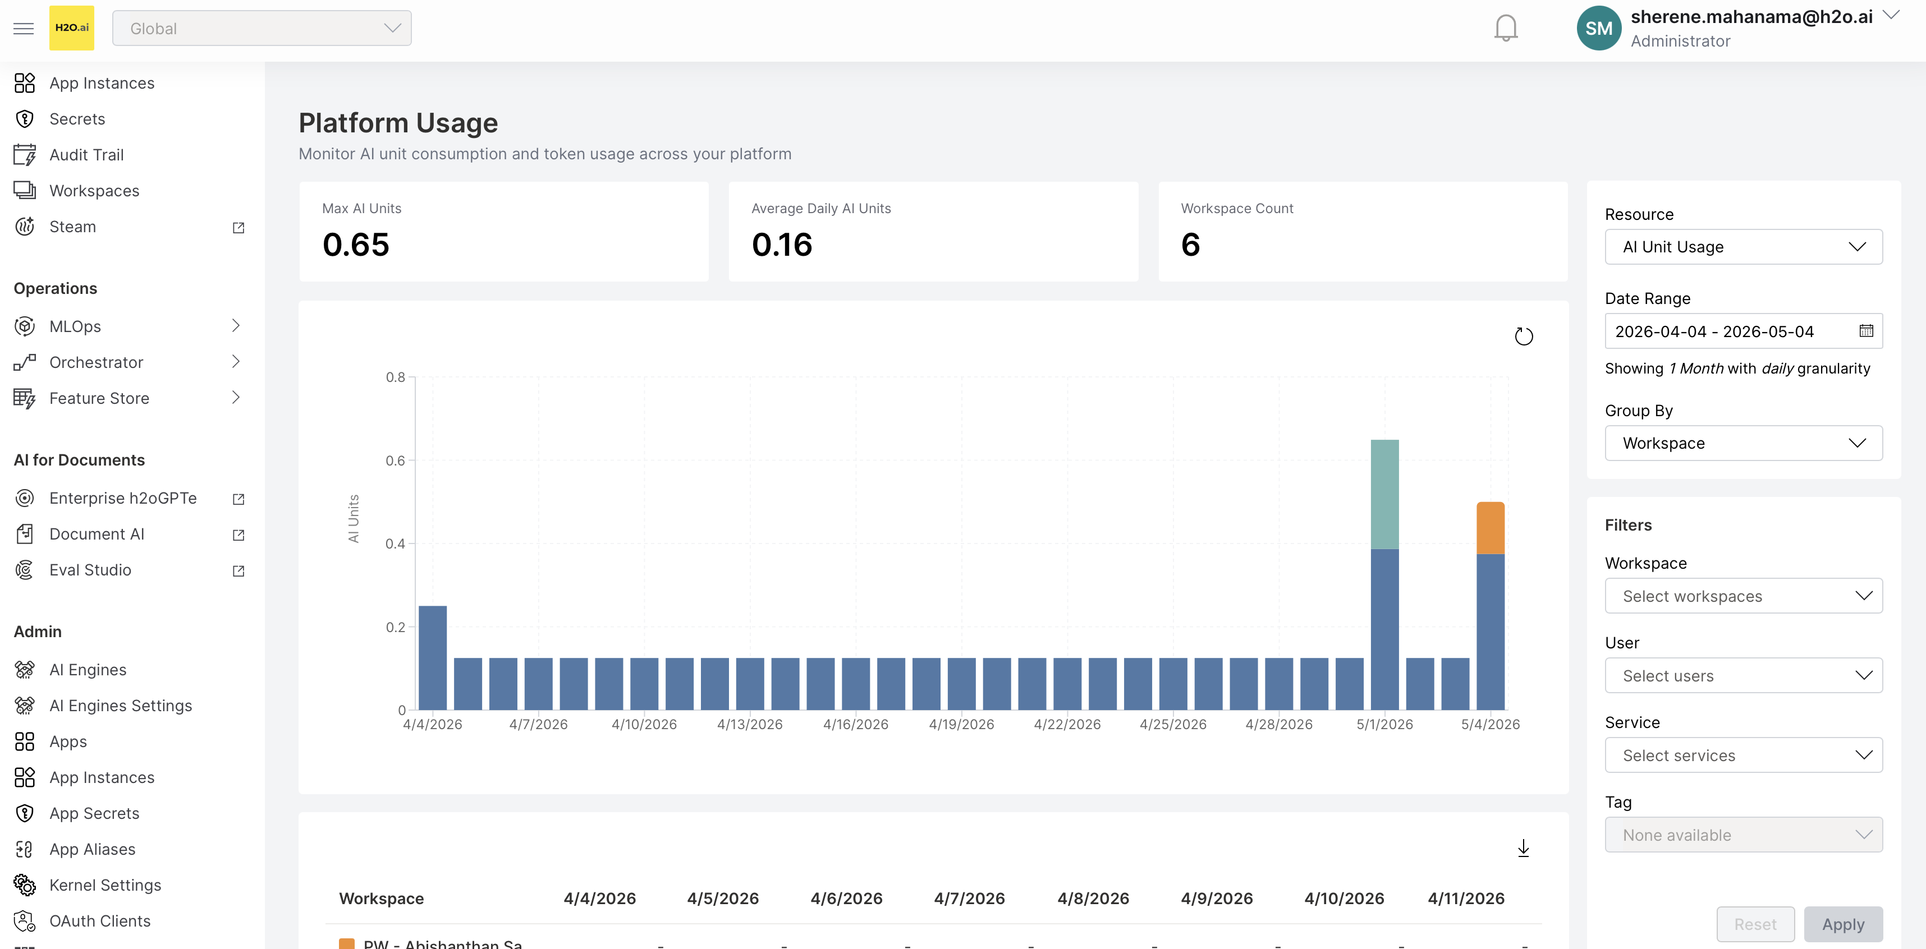Open the Select services filter dropdown

1744,755
